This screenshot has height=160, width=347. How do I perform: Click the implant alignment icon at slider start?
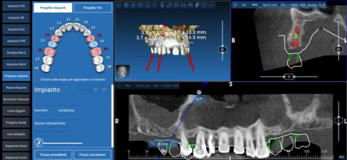(38, 142)
